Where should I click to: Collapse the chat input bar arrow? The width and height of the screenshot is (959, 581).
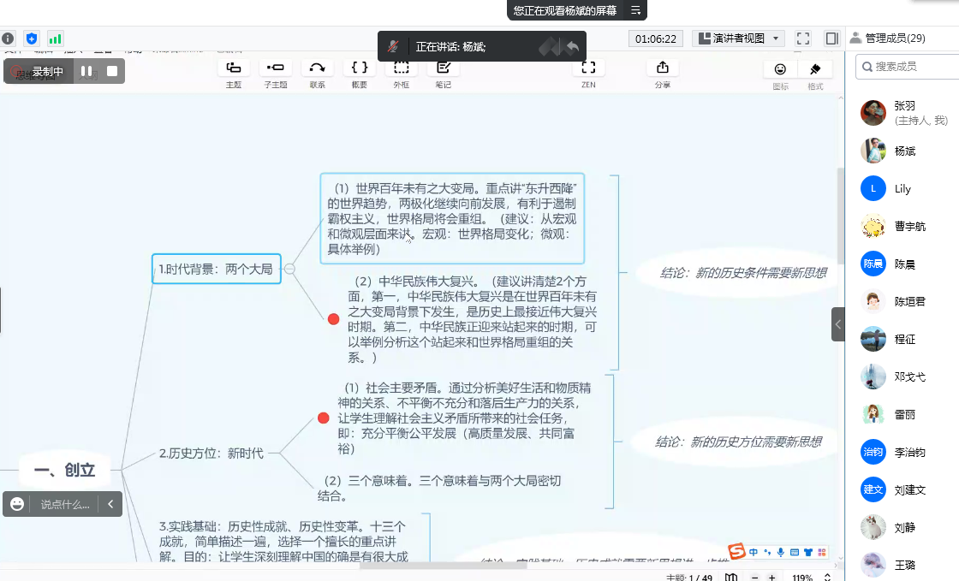[110, 504]
